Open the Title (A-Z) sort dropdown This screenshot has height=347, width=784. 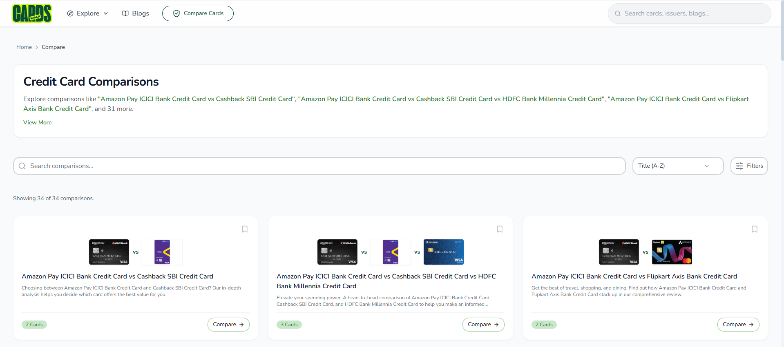point(678,166)
